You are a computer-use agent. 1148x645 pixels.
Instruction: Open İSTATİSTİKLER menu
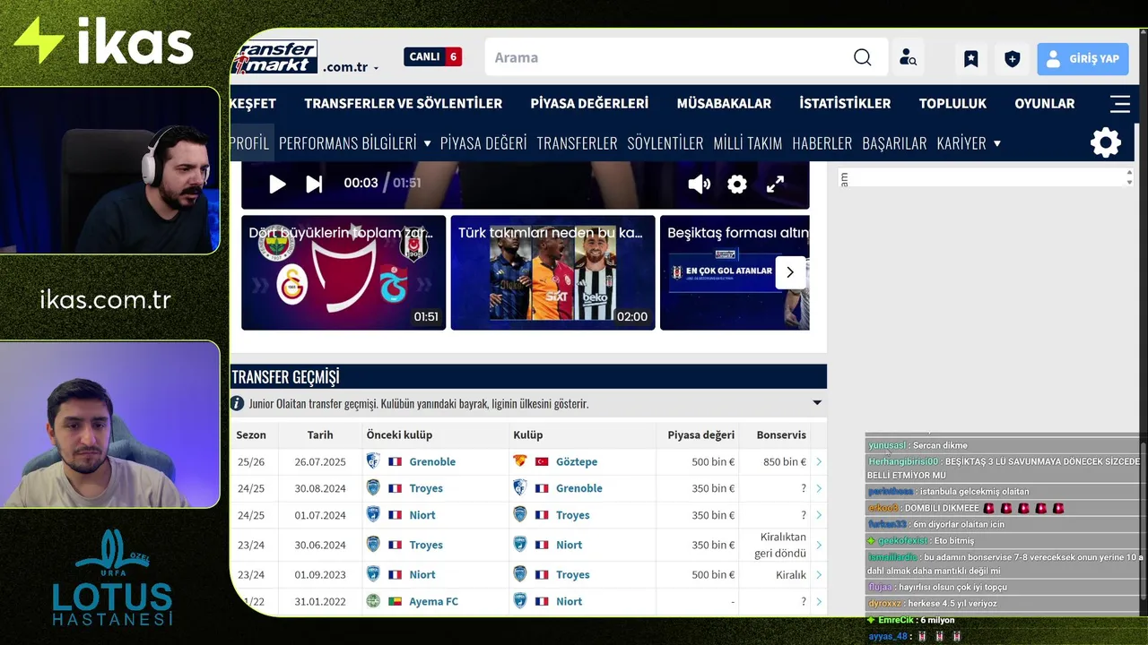[845, 103]
